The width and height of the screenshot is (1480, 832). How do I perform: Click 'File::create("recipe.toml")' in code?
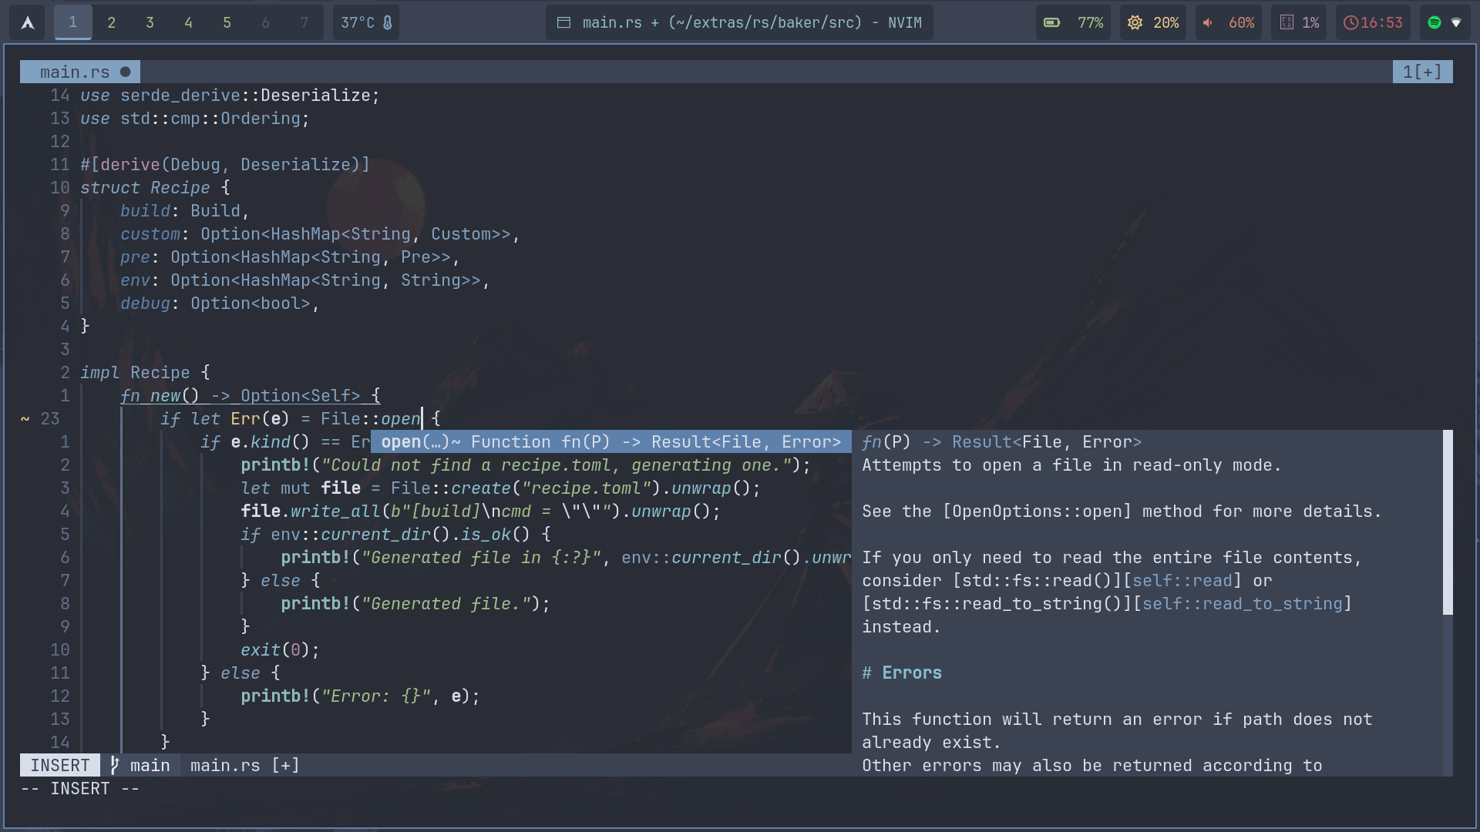526,488
